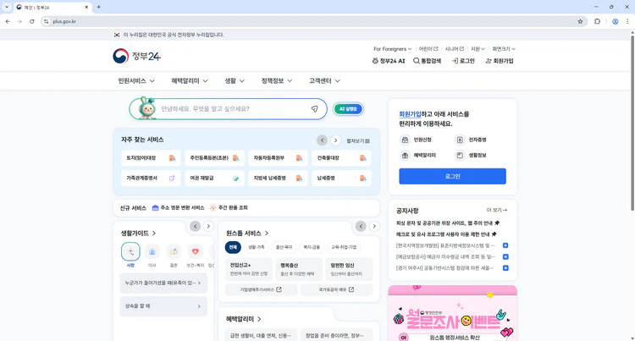Show next 자주 찾는 서비스 page
Screen dimensions: 635x341
pyautogui.click(x=335, y=140)
